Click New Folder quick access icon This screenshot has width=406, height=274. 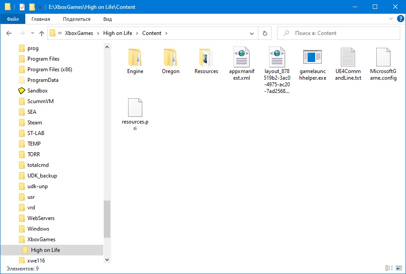point(32,7)
